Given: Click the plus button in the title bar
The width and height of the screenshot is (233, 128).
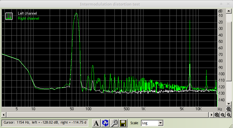Looking at the screenshot, I should (221, 4).
